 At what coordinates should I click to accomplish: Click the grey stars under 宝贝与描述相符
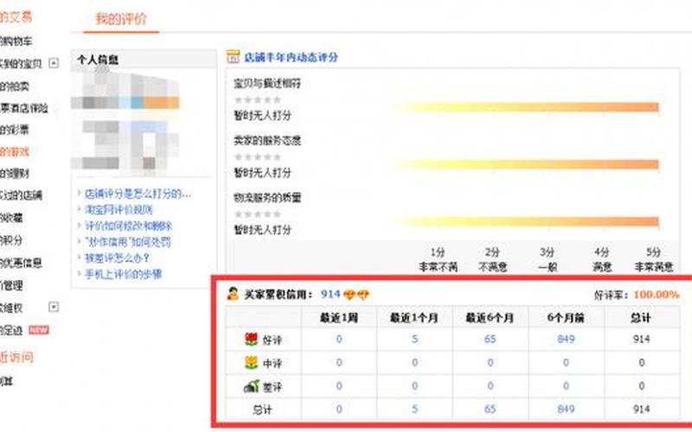pyautogui.click(x=258, y=100)
